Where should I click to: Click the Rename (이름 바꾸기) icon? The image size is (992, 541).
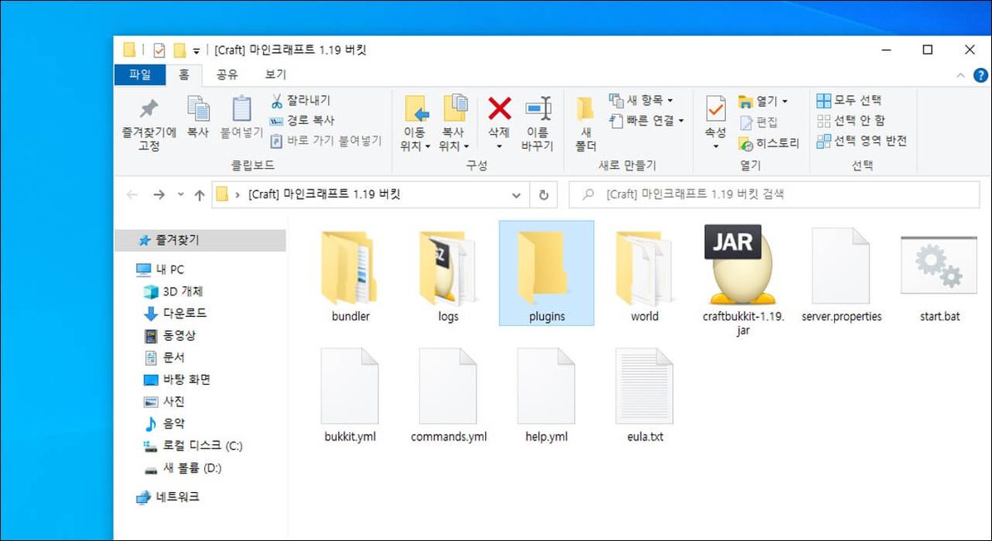pyautogui.click(x=537, y=108)
